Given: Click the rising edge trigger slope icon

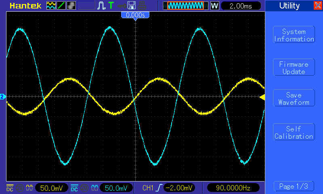Looking at the screenshot, I should 159,188.
